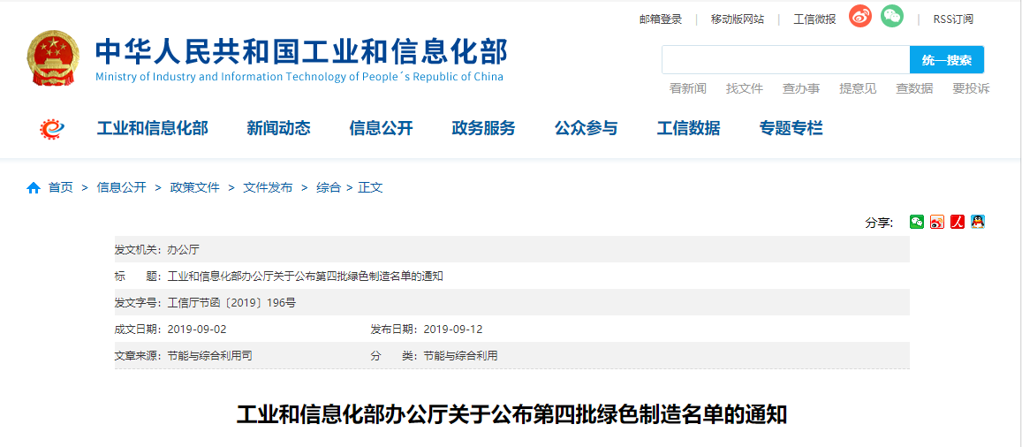This screenshot has width=1022, height=447.
Task: Open the Weibo icon in header
Action: 860,16
